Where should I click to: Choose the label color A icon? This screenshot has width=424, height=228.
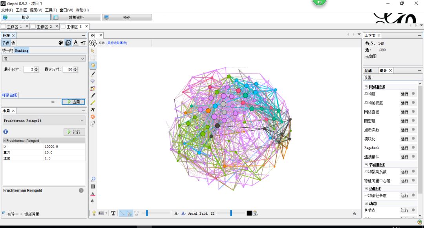(x=76, y=43)
